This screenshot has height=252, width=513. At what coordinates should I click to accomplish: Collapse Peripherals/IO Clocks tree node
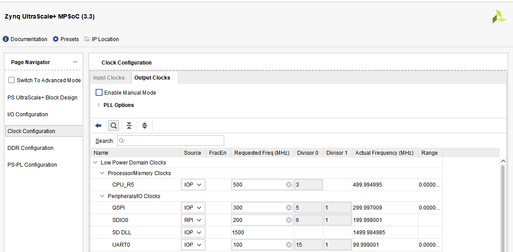103,196
